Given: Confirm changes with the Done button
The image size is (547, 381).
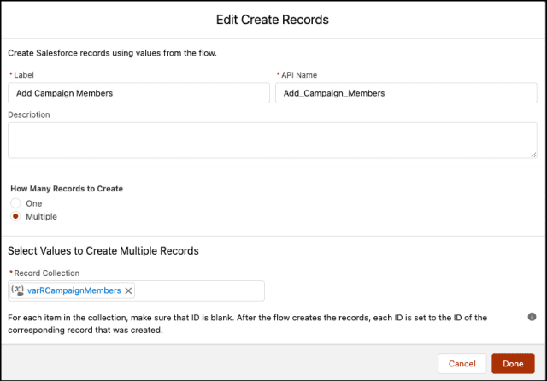Looking at the screenshot, I should pyautogui.click(x=513, y=364).
